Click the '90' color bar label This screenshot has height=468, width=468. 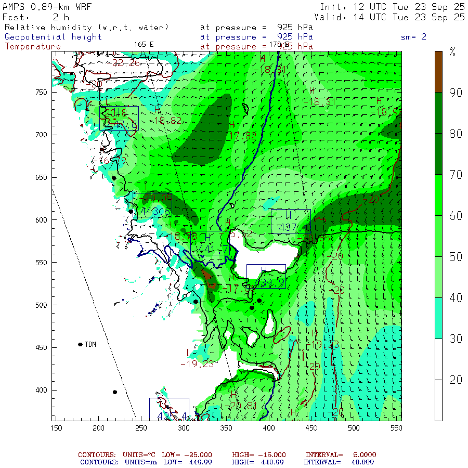(x=456, y=93)
